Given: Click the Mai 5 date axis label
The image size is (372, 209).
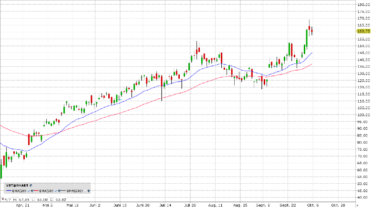Looking at the screenshot, I should pyautogui.click(x=48, y=206).
